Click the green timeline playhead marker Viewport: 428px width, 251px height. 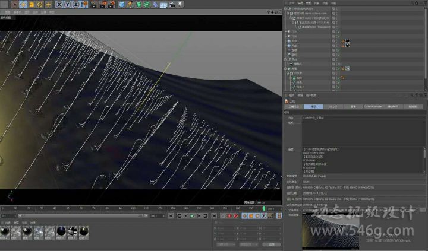pos(263,209)
